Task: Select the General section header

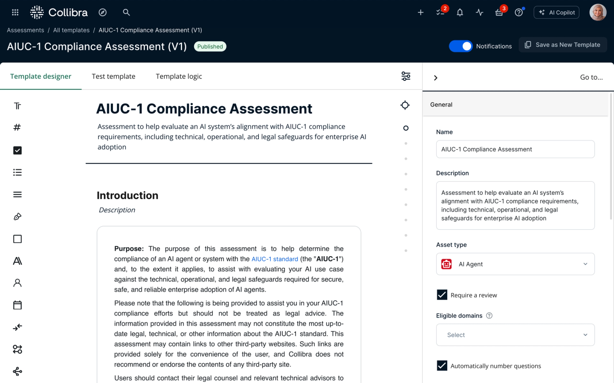Action: (515, 105)
